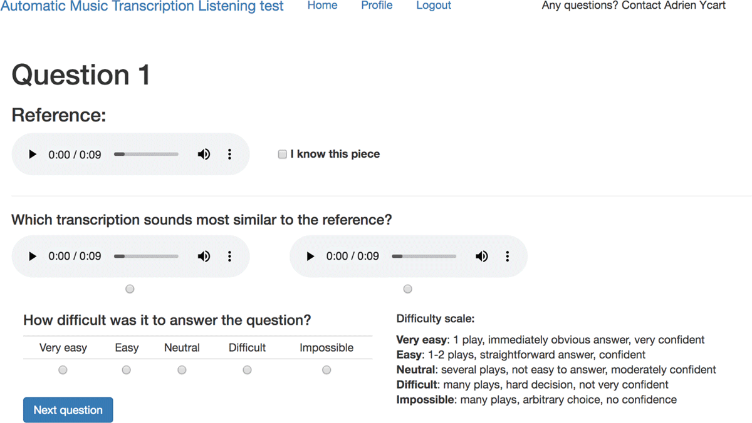Go to the Home page
This screenshot has height=423, width=752.
(322, 6)
